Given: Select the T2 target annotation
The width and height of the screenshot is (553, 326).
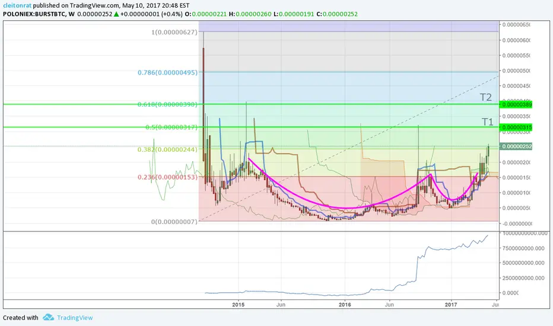Looking at the screenshot, I should coord(485,97).
